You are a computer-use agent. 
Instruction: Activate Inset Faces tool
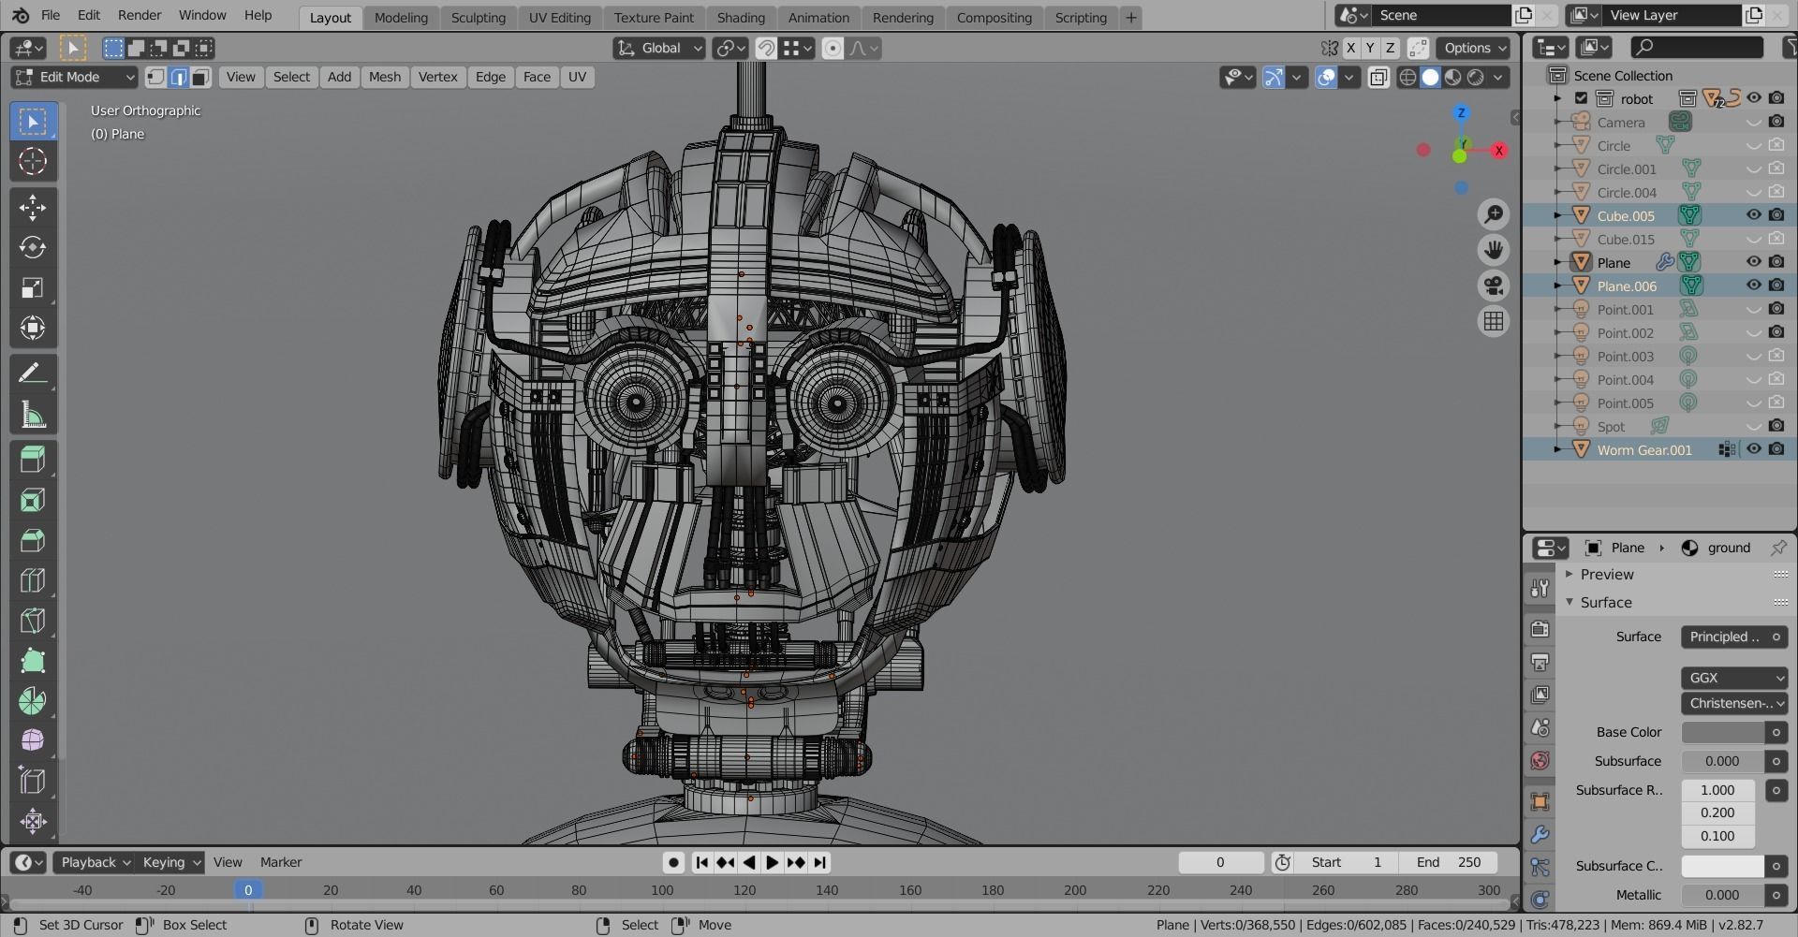[x=33, y=500]
